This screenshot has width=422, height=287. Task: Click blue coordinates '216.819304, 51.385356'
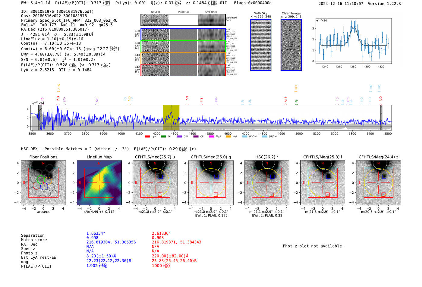[111, 242]
